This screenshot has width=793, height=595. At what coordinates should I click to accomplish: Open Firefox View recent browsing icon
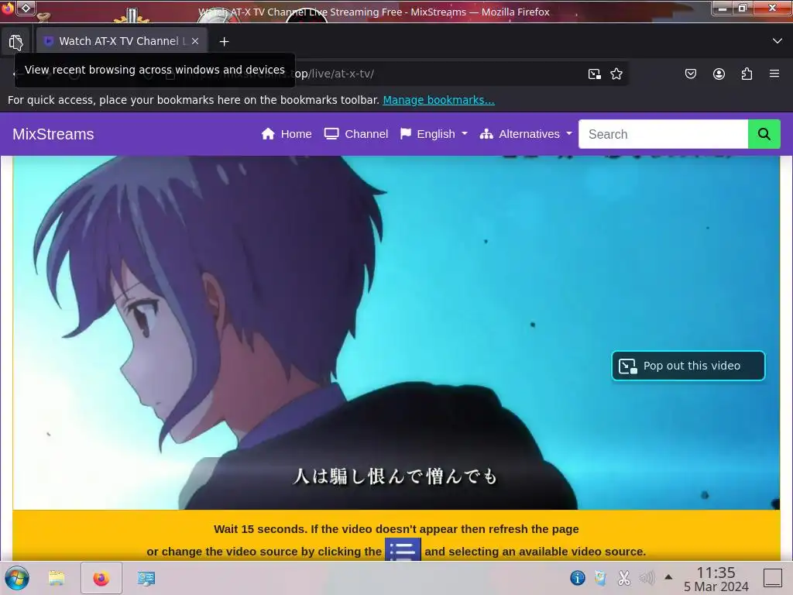[15, 42]
